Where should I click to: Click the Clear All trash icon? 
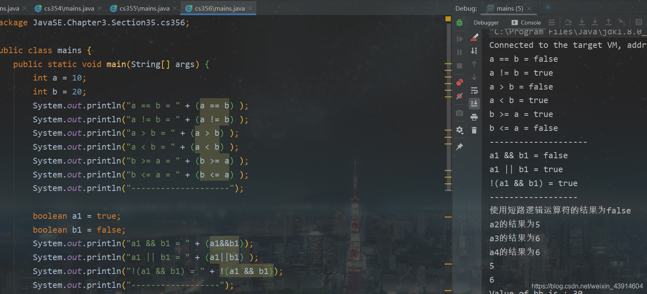point(474,130)
